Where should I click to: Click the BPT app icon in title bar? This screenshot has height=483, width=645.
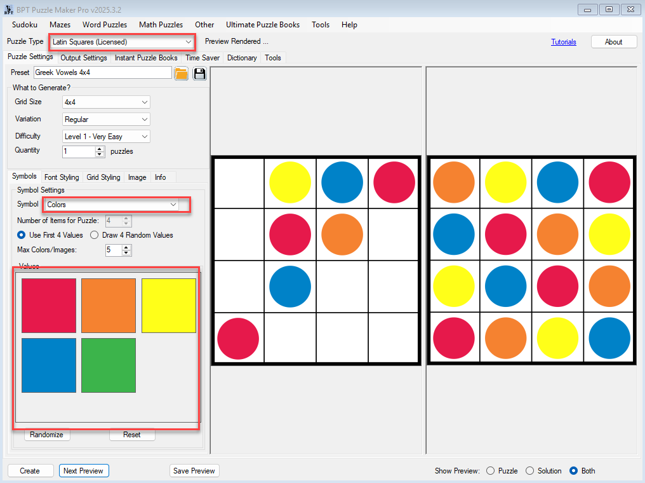[x=9, y=9]
